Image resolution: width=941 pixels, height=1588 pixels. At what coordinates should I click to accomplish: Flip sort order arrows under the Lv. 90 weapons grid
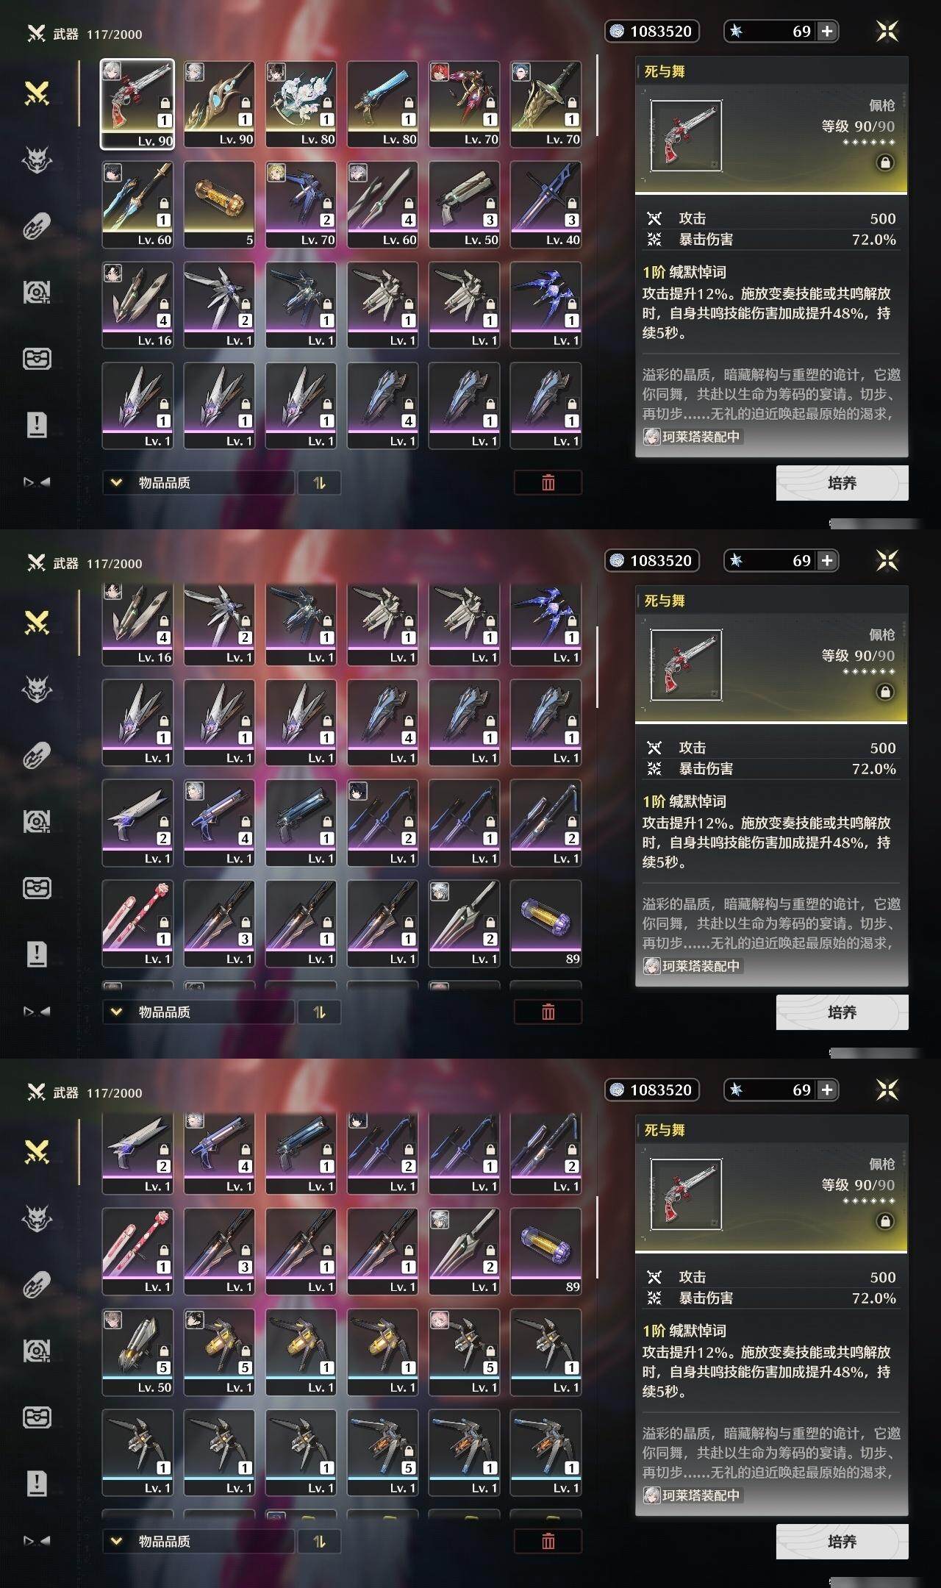point(319,483)
